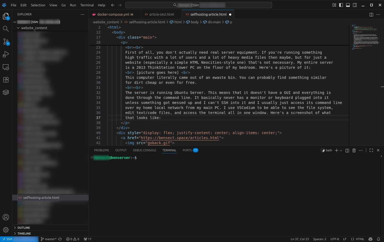Split the editor to the right
The image size is (384, 242).
click(371, 15)
